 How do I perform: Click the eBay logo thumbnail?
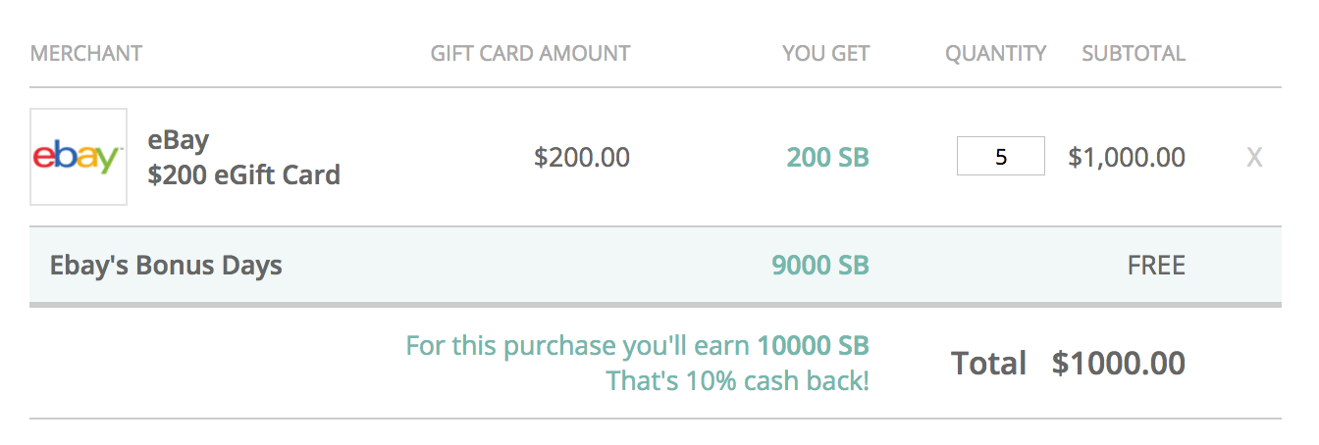click(x=79, y=157)
